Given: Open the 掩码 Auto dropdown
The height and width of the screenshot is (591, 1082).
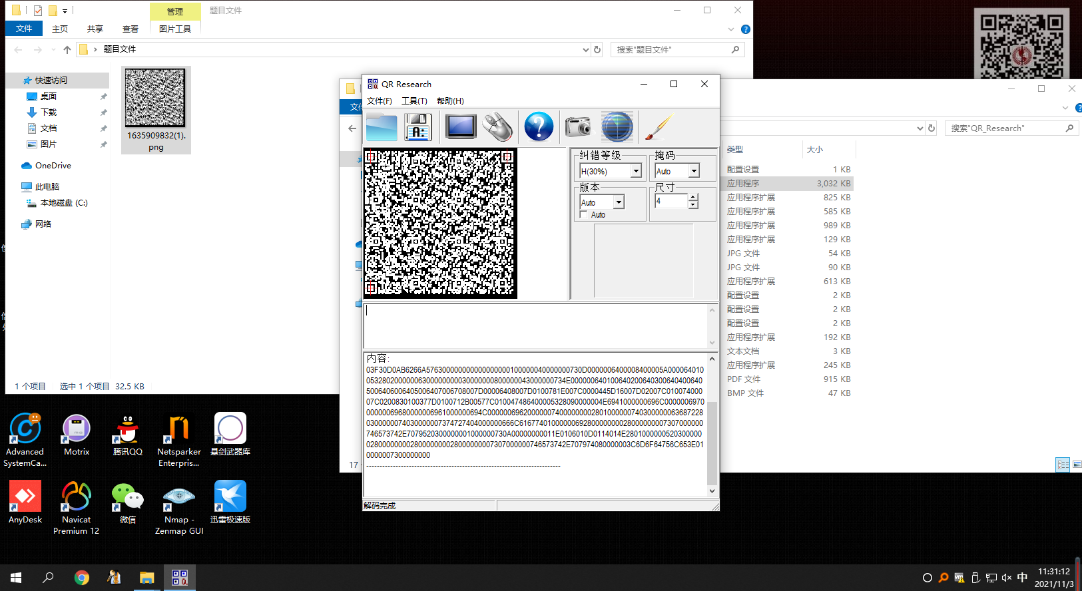Looking at the screenshot, I should [694, 171].
